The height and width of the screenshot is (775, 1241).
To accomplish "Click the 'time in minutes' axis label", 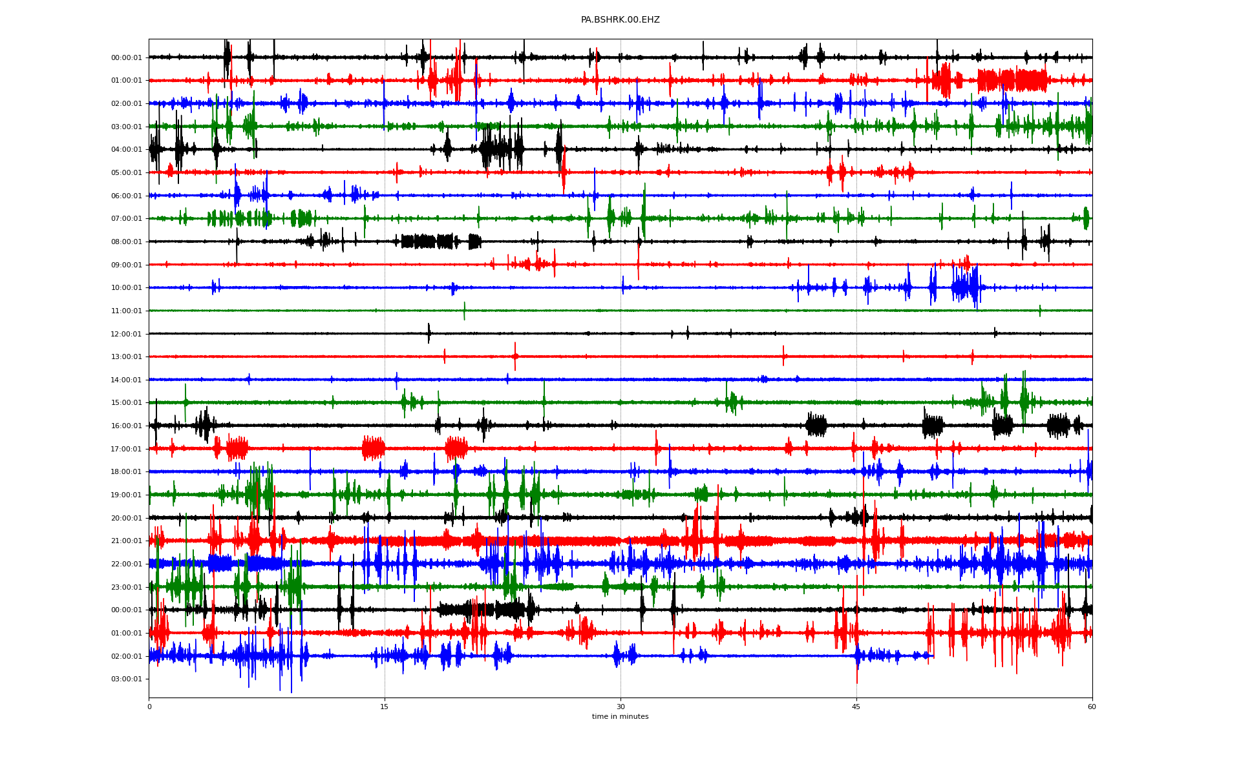I will [620, 716].
